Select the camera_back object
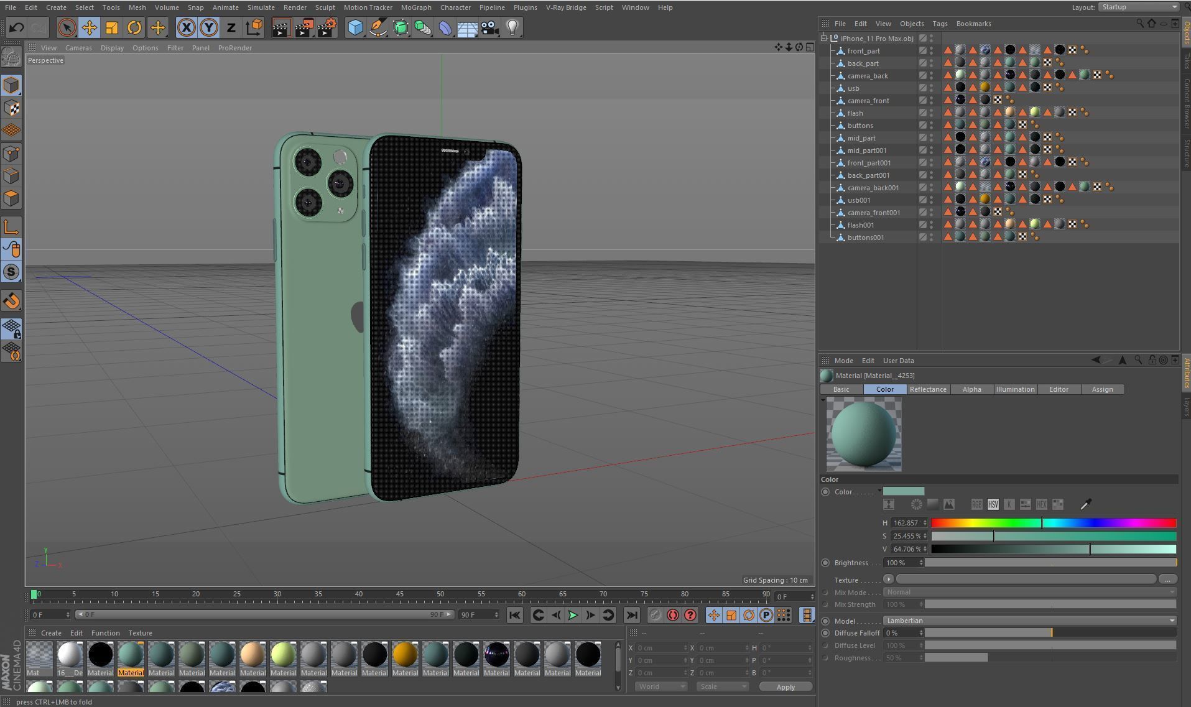Viewport: 1191px width, 707px height. click(x=868, y=76)
